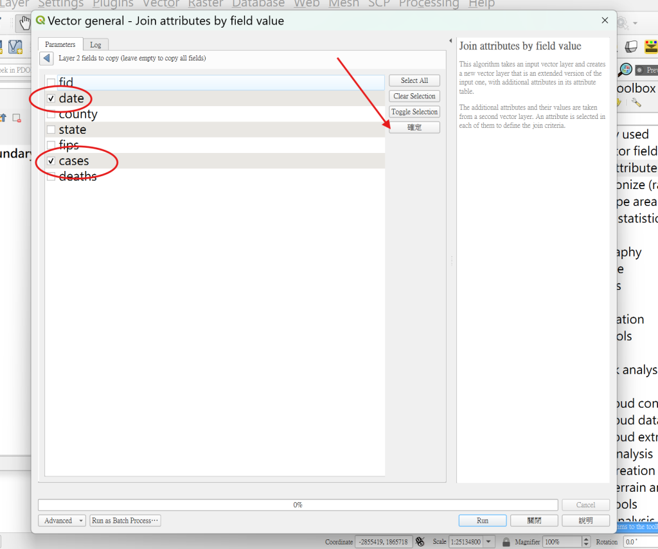Open the Vector menu
Image resolution: width=658 pixels, height=549 pixels.
(161, 4)
